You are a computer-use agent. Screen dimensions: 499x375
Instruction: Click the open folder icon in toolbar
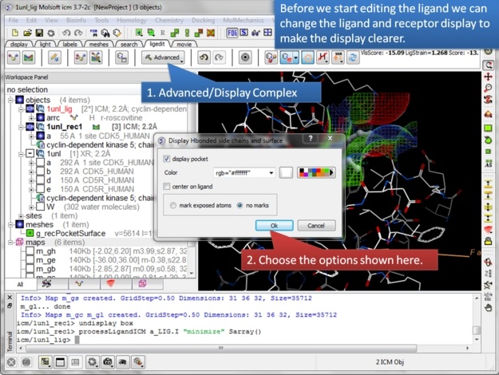pyautogui.click(x=27, y=33)
